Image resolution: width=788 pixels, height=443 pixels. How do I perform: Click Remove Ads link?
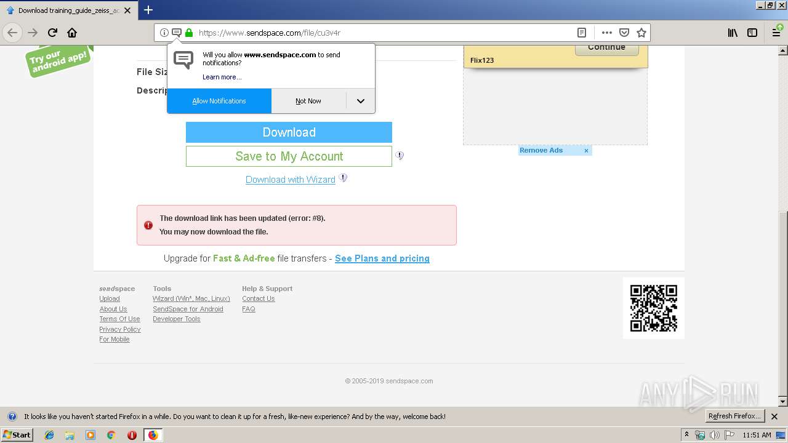point(541,150)
